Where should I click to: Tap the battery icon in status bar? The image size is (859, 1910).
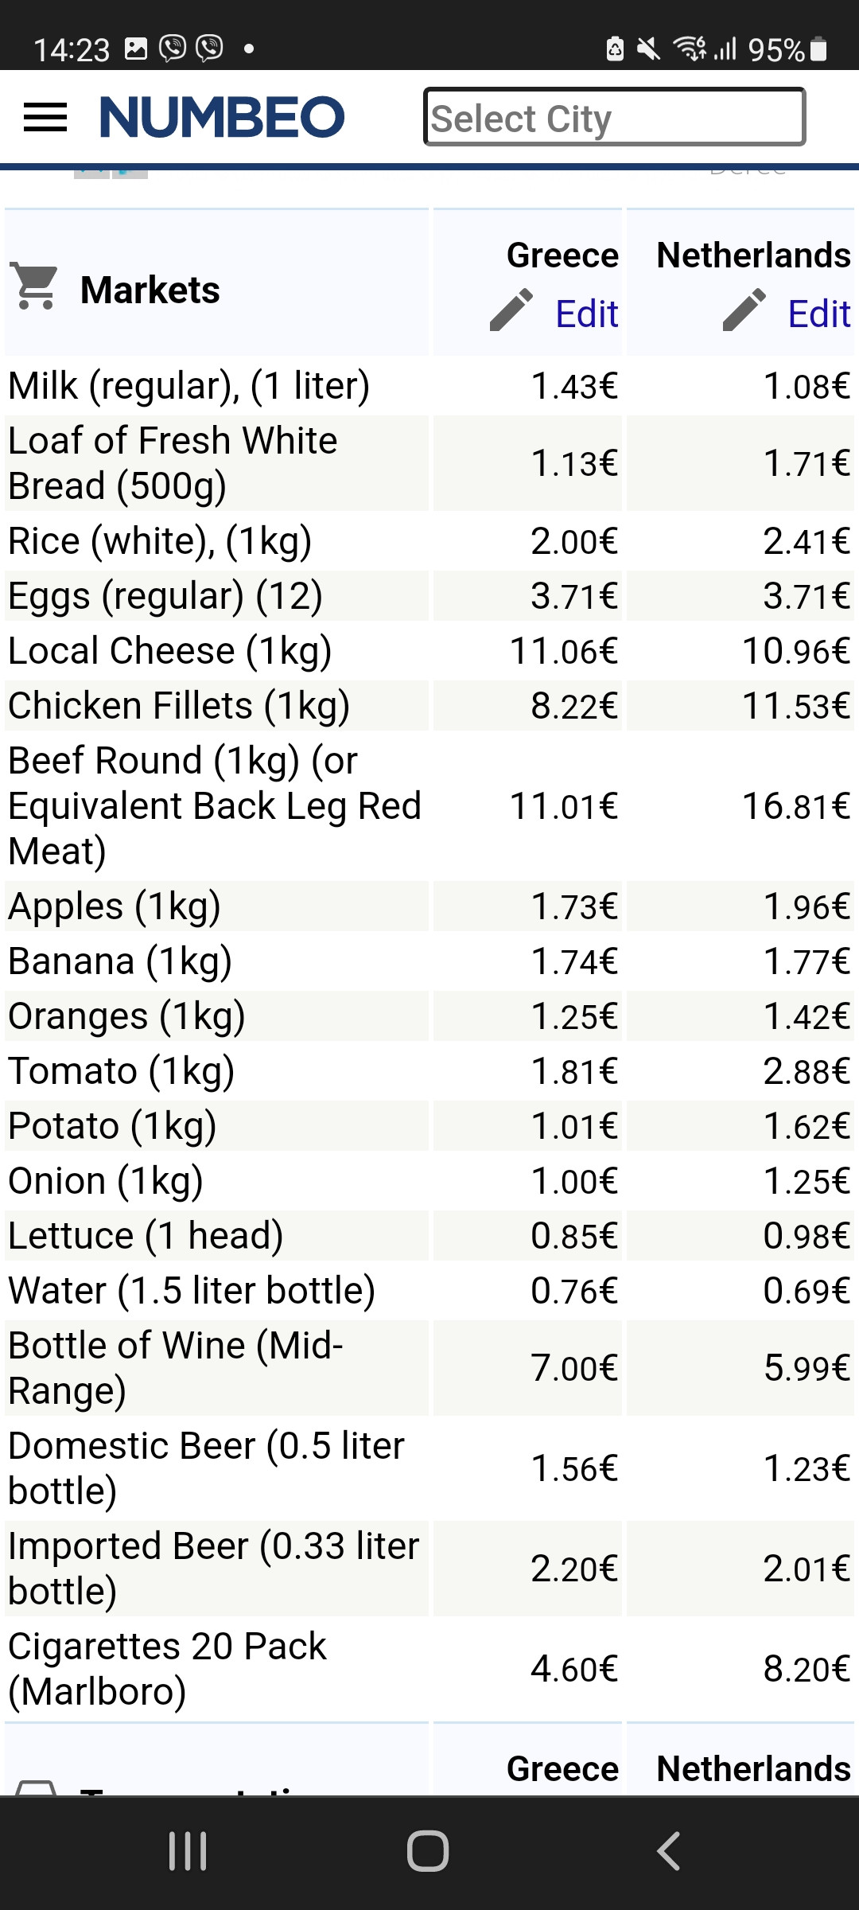pos(818,49)
